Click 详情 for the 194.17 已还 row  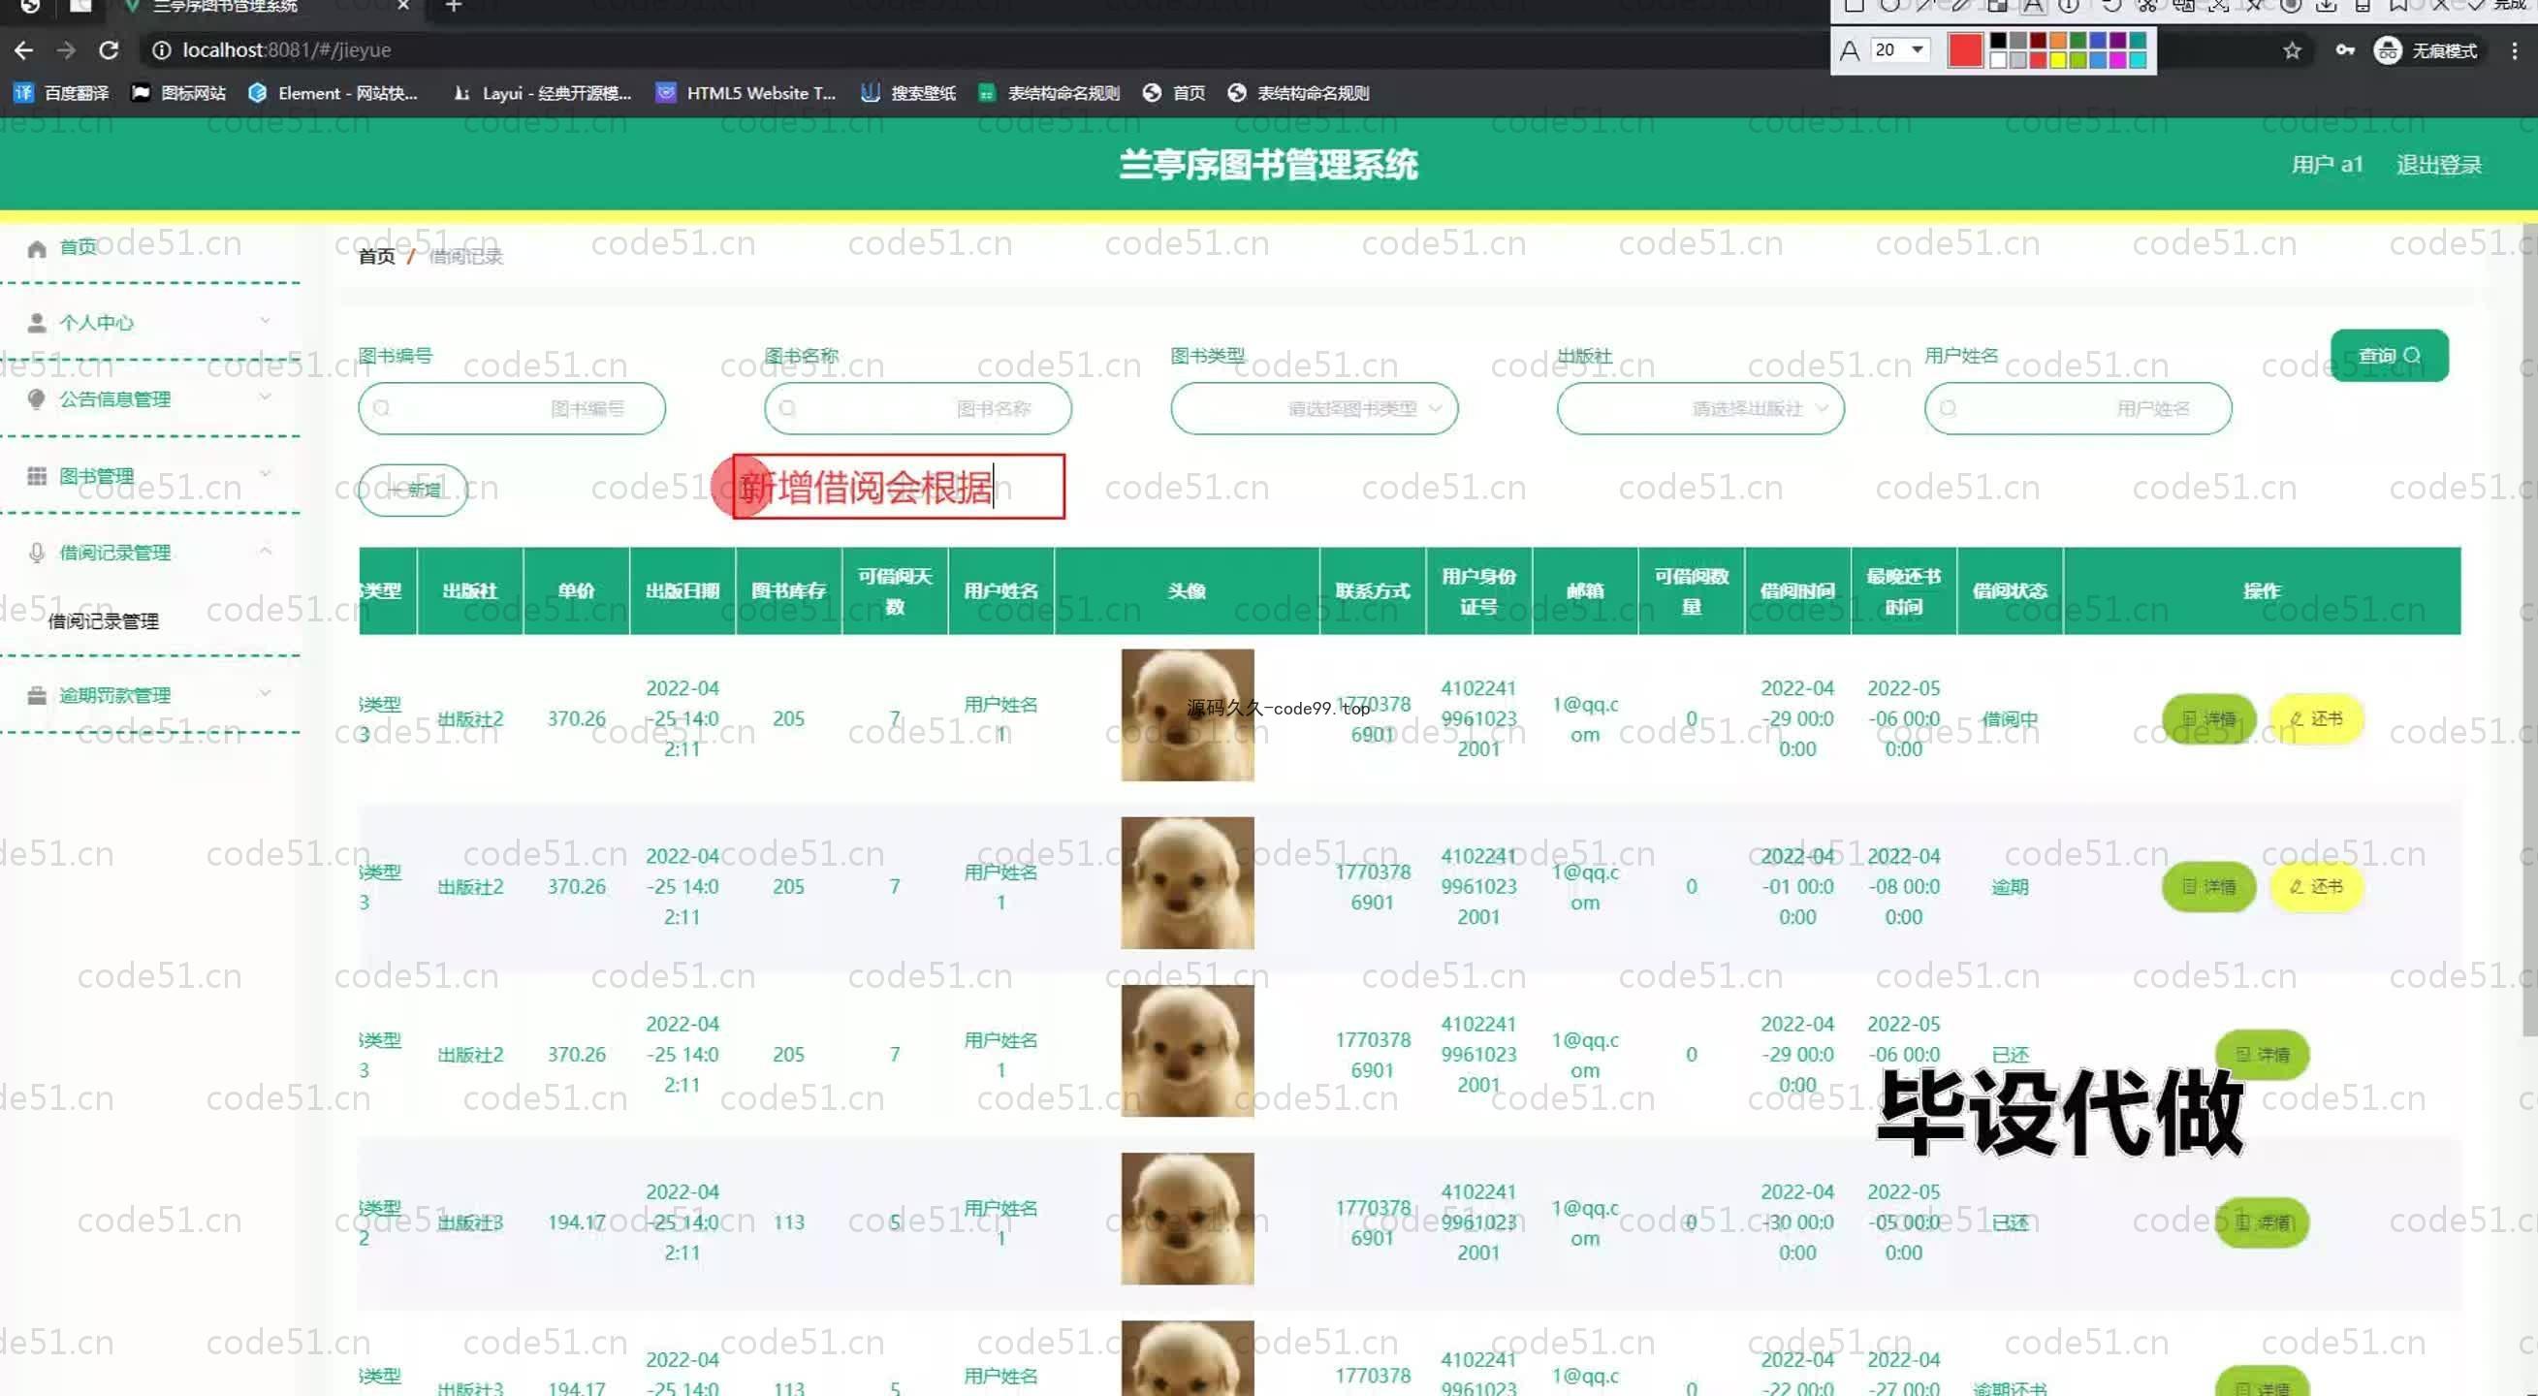[x=2262, y=1221]
